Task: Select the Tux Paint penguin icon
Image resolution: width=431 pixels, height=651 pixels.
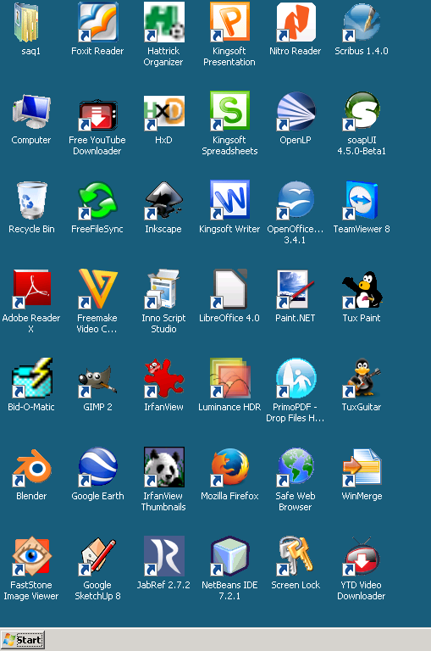Action: [x=362, y=289]
